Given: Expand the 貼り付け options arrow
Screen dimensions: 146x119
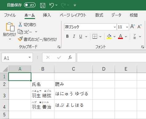Looking at the screenshot, I should coord(10,39).
